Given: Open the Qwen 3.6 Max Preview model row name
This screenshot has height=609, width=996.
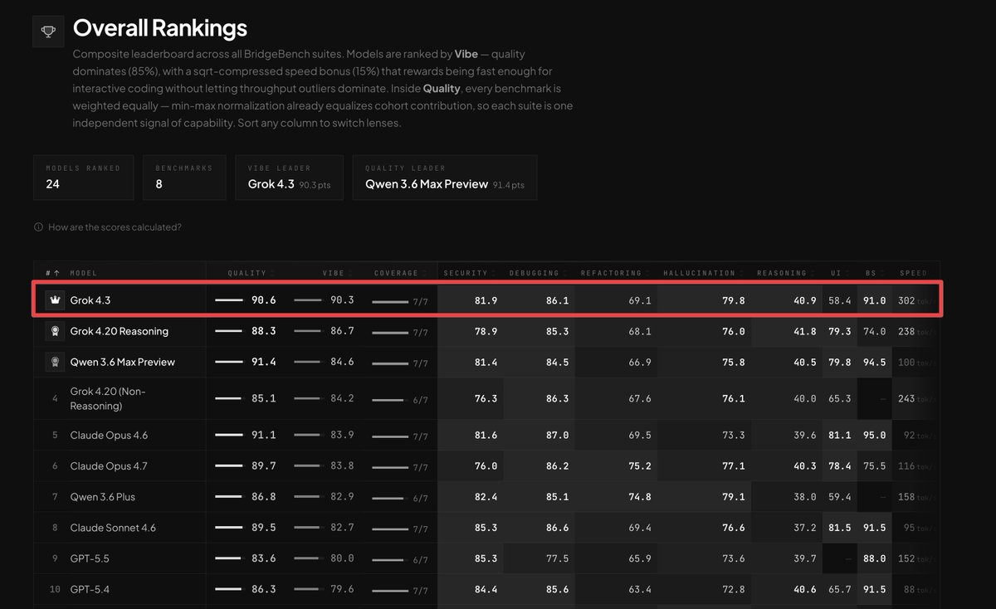Looking at the screenshot, I should click(x=123, y=362).
